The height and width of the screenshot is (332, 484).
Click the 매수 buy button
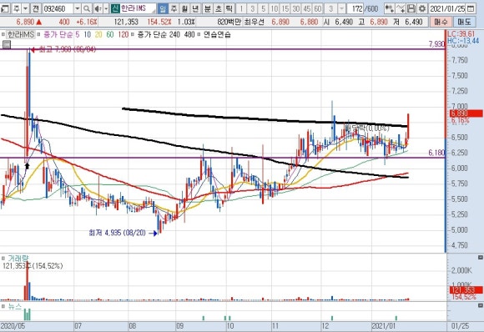441,22
